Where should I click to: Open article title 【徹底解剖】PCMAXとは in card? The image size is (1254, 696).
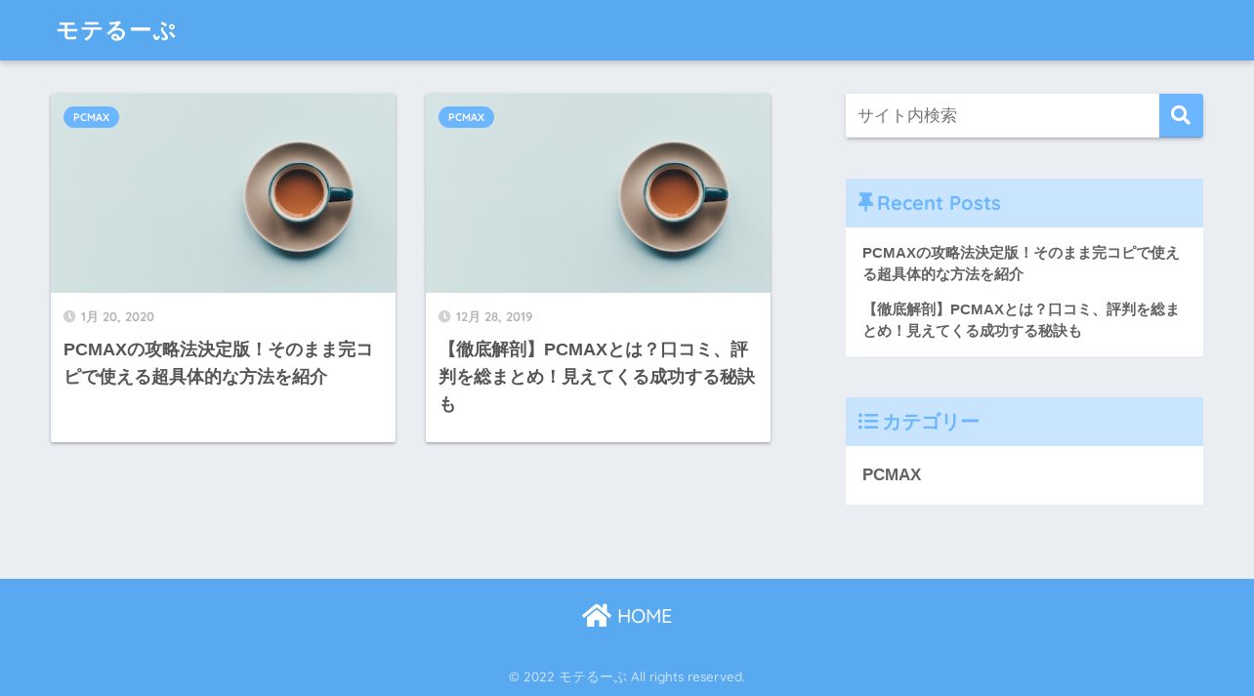pyautogui.click(x=597, y=377)
